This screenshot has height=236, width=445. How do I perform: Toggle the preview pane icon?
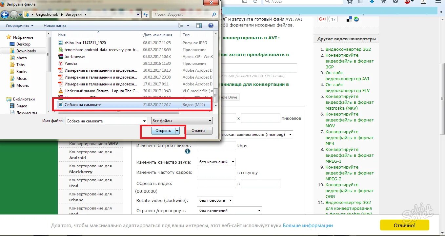199,25
